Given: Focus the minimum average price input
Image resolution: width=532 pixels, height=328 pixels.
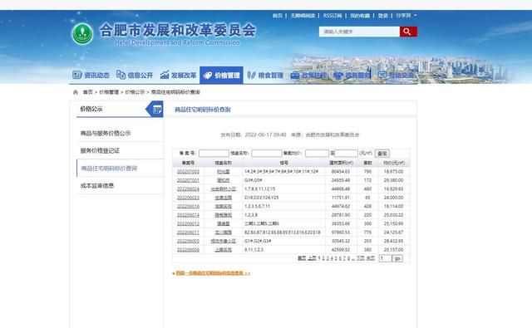Looking at the screenshot, I should [317, 154].
